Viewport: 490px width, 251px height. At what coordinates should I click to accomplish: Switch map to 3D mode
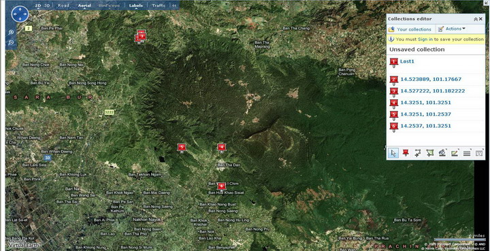click(47, 5)
